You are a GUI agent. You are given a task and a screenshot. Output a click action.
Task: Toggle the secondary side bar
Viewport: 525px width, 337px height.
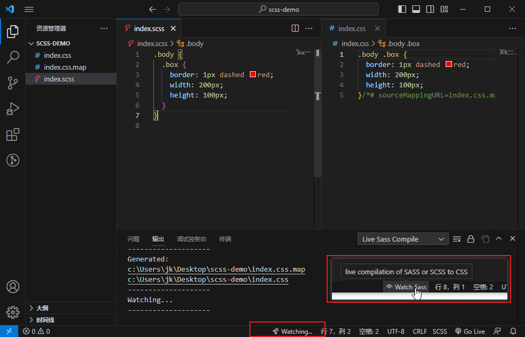tap(430, 9)
